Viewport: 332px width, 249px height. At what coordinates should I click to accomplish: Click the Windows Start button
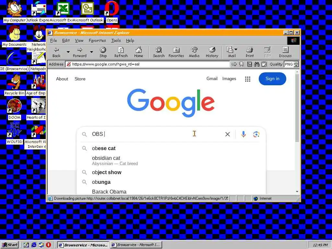10,245
